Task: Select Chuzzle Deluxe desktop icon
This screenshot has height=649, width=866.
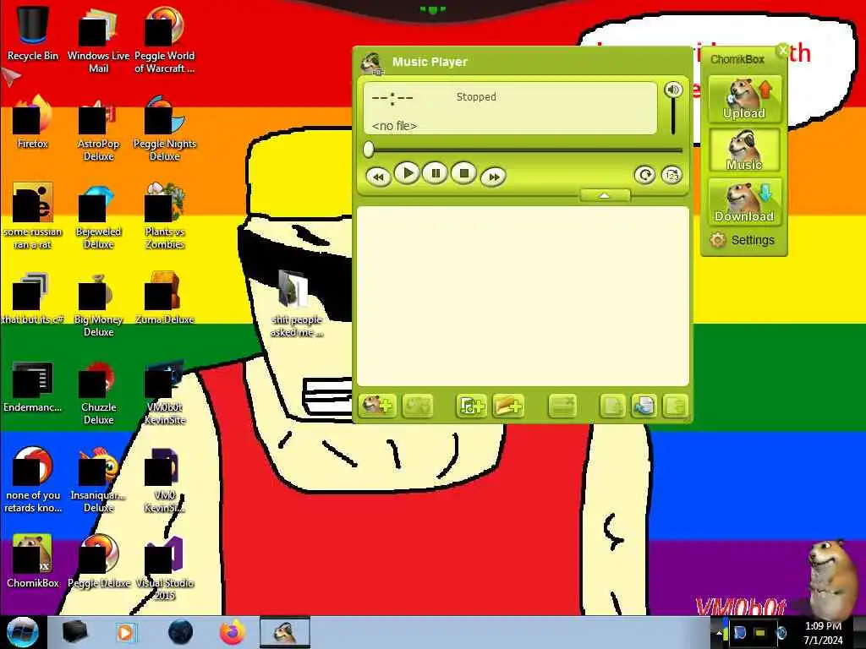Action: (x=98, y=392)
